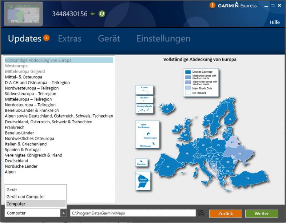This screenshot has width=286, height=223.
Task: Click the green sync refresh icon
Action: pos(102,14)
